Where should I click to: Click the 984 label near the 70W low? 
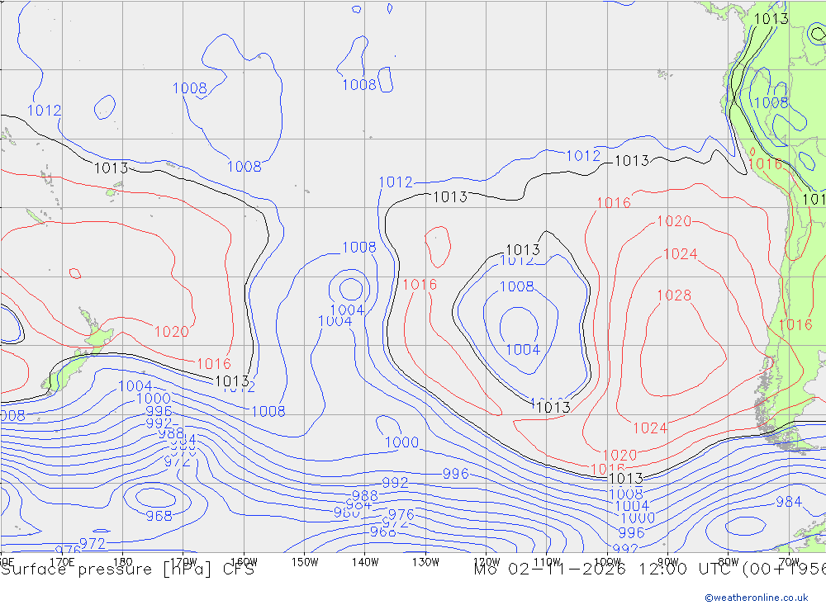[x=789, y=502]
